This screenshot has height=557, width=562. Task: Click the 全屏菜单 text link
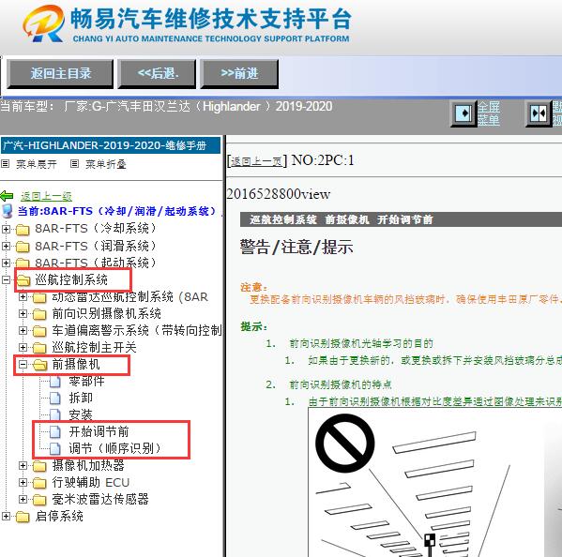point(489,113)
